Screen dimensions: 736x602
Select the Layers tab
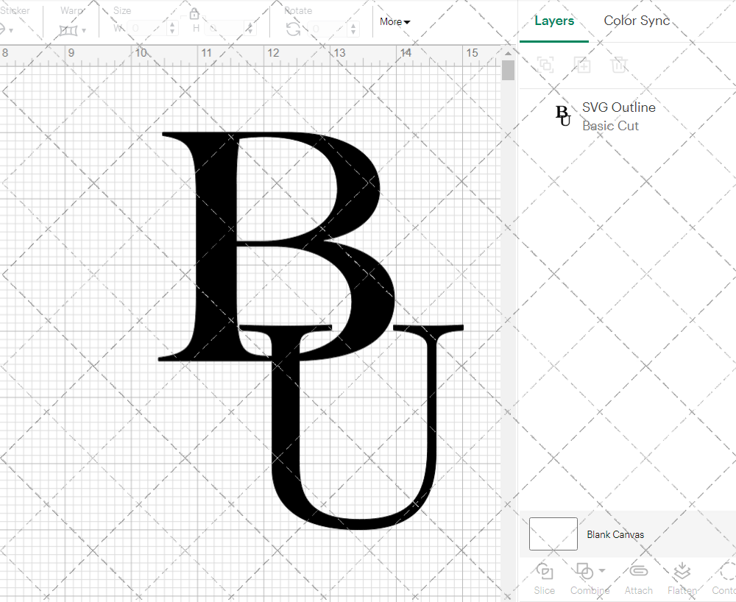pyautogui.click(x=554, y=21)
